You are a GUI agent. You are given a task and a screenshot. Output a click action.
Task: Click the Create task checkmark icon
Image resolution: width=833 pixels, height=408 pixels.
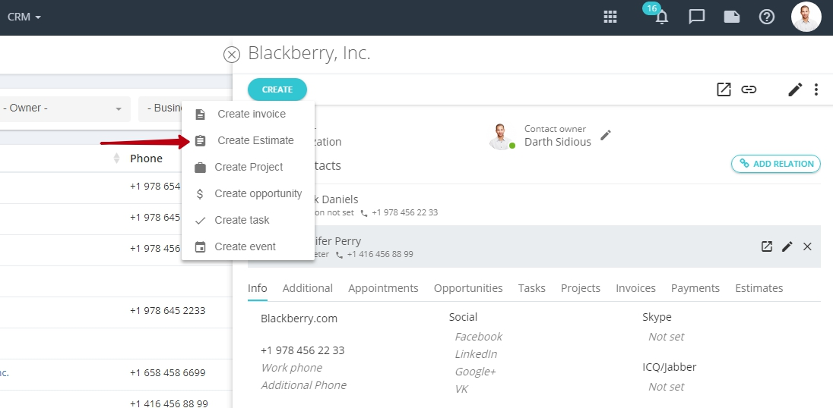click(x=201, y=221)
